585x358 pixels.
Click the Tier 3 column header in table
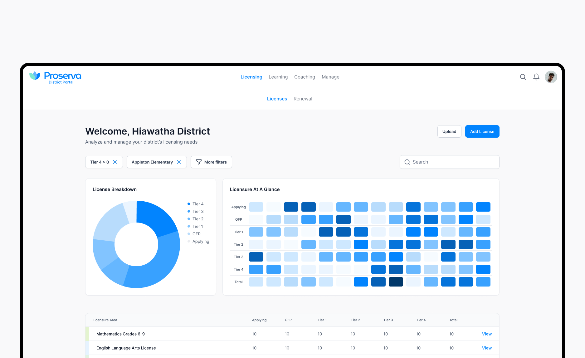[388, 320]
